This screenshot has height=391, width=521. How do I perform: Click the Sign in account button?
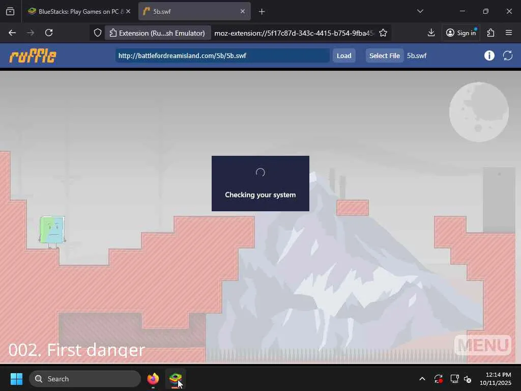point(461,33)
